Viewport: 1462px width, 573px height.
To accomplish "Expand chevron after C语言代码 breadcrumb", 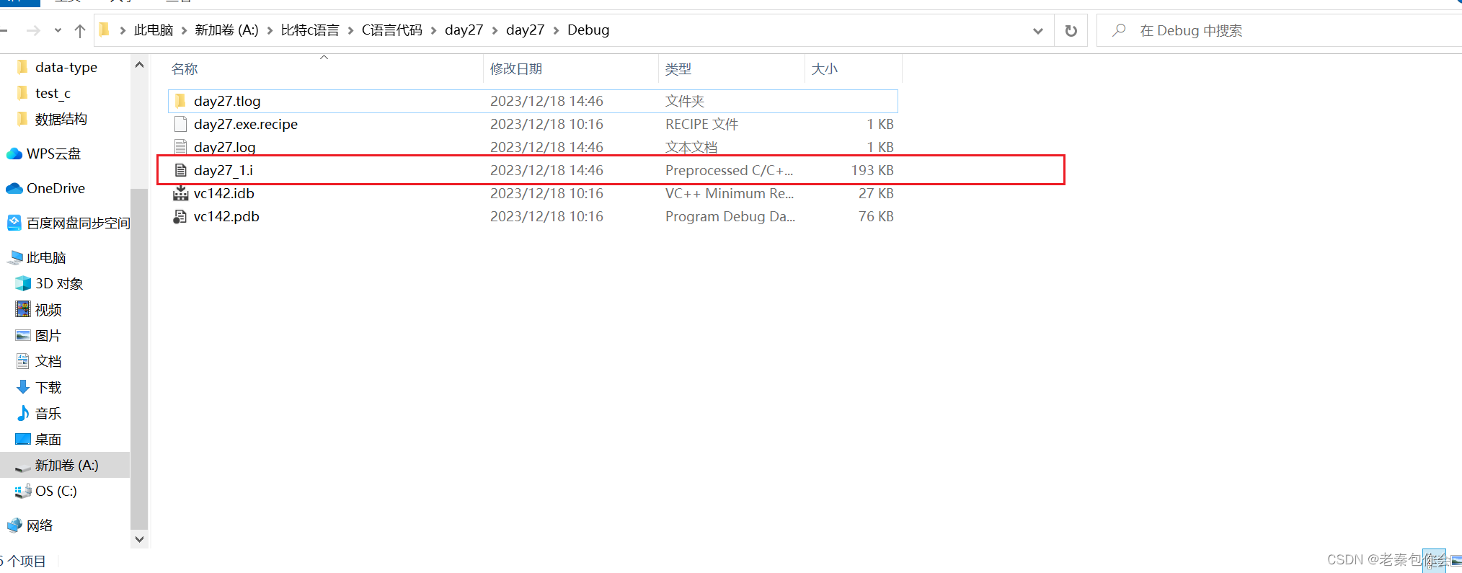I will [x=434, y=30].
